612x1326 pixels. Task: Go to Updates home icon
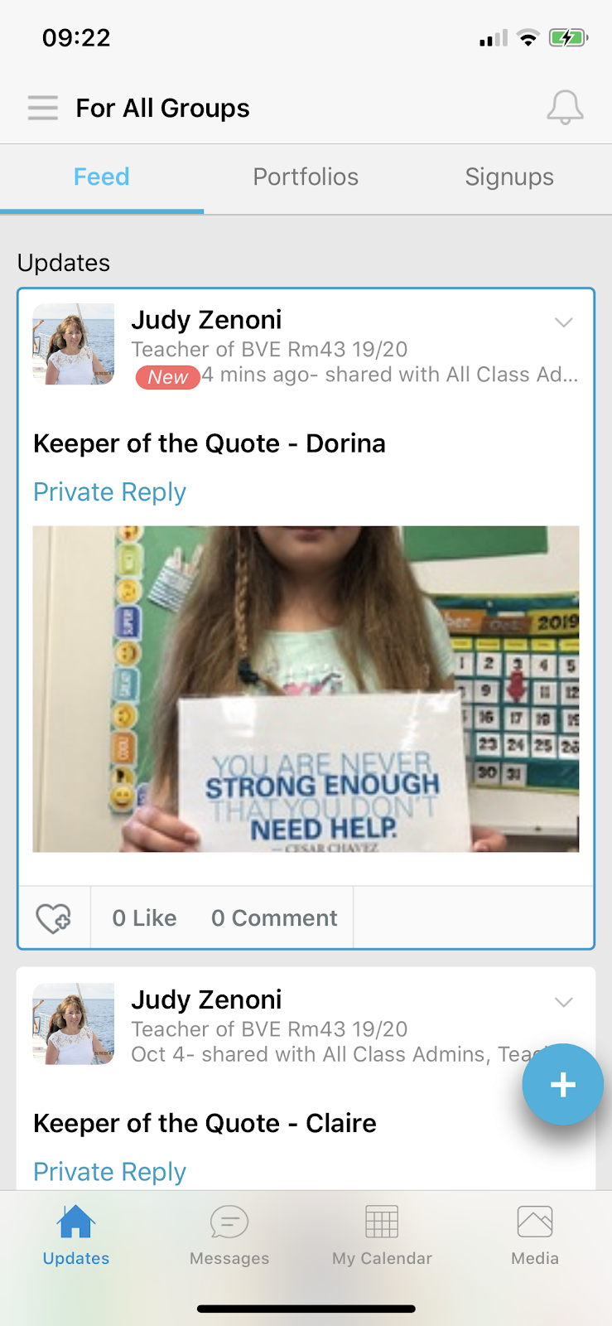tap(76, 1221)
